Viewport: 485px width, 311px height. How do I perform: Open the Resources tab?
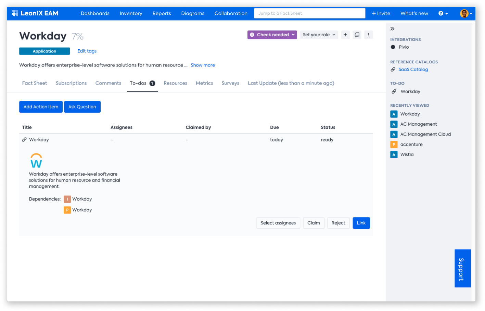[175, 83]
